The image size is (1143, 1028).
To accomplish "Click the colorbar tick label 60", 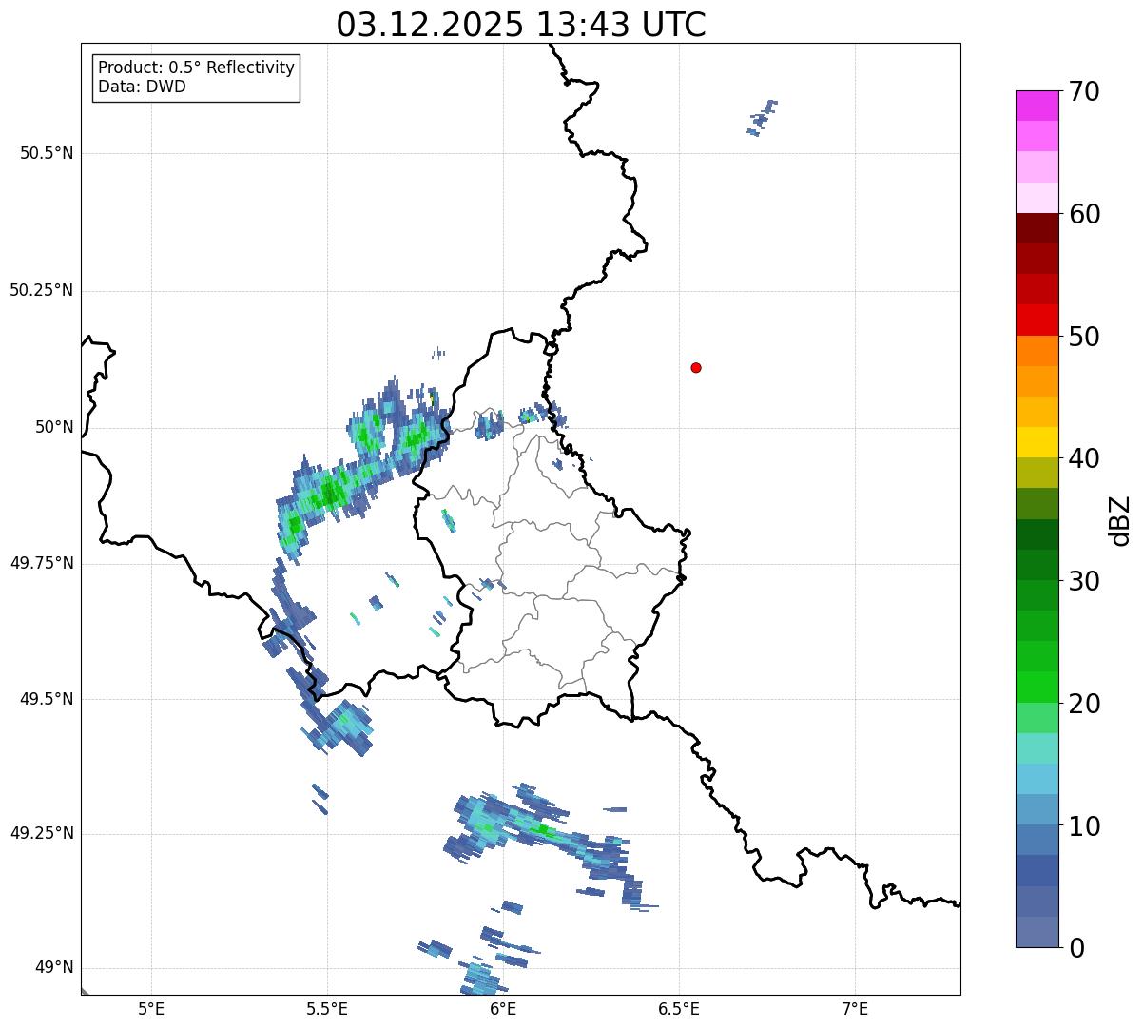I will click(x=1084, y=214).
